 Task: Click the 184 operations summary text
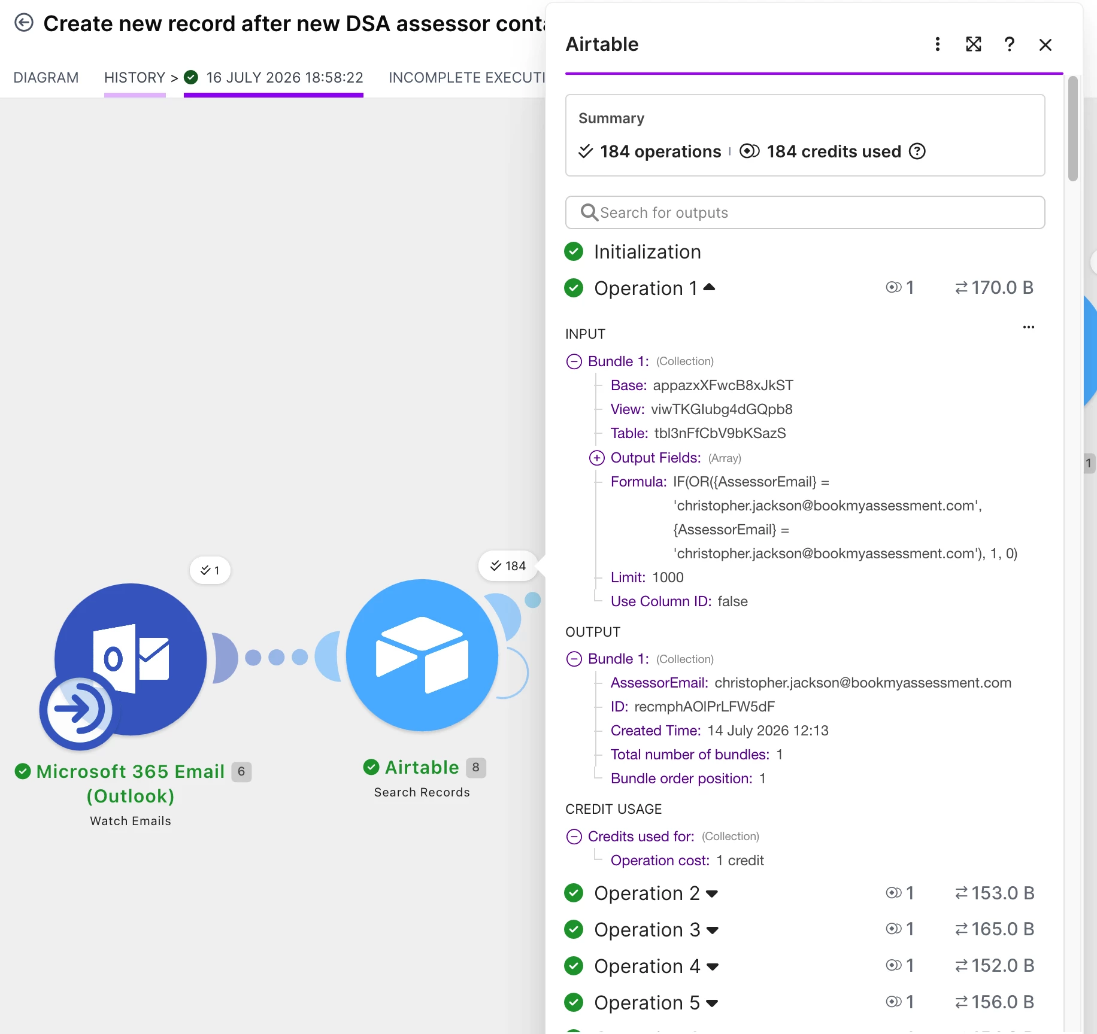(x=660, y=151)
